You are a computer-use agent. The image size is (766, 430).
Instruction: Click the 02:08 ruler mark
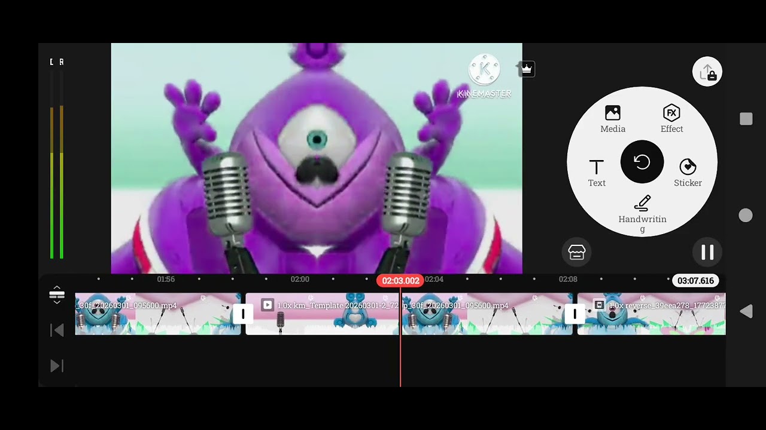pyautogui.click(x=568, y=279)
